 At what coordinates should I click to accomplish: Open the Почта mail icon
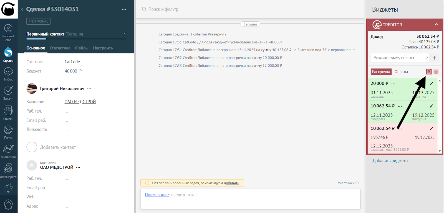coord(8,132)
